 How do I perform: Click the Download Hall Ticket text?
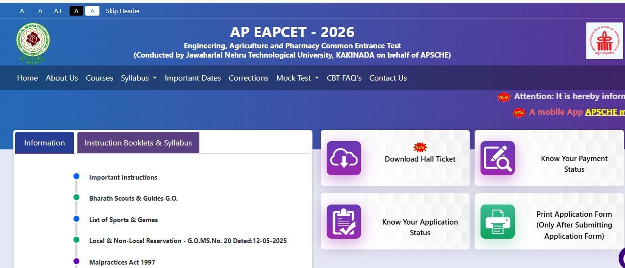pos(420,159)
